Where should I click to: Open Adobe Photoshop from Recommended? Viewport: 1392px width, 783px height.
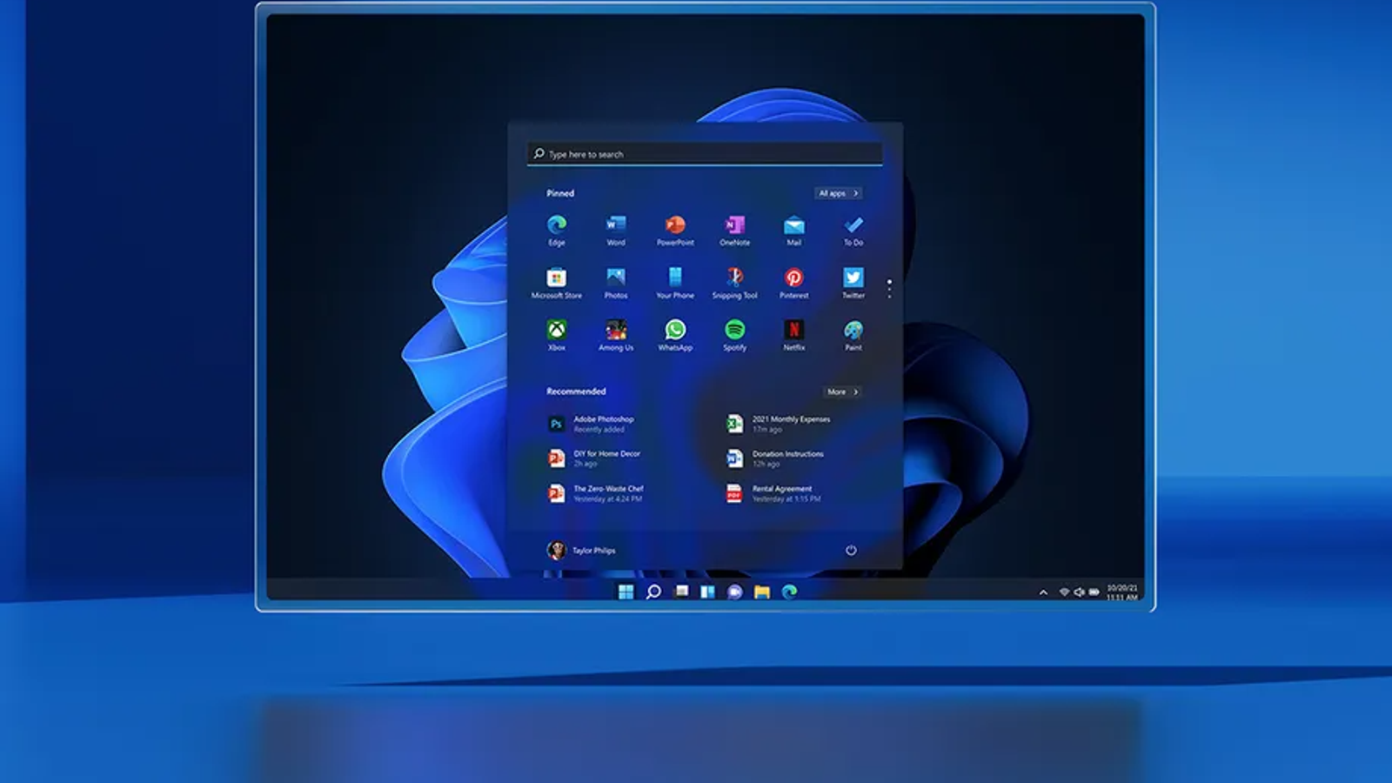point(592,424)
